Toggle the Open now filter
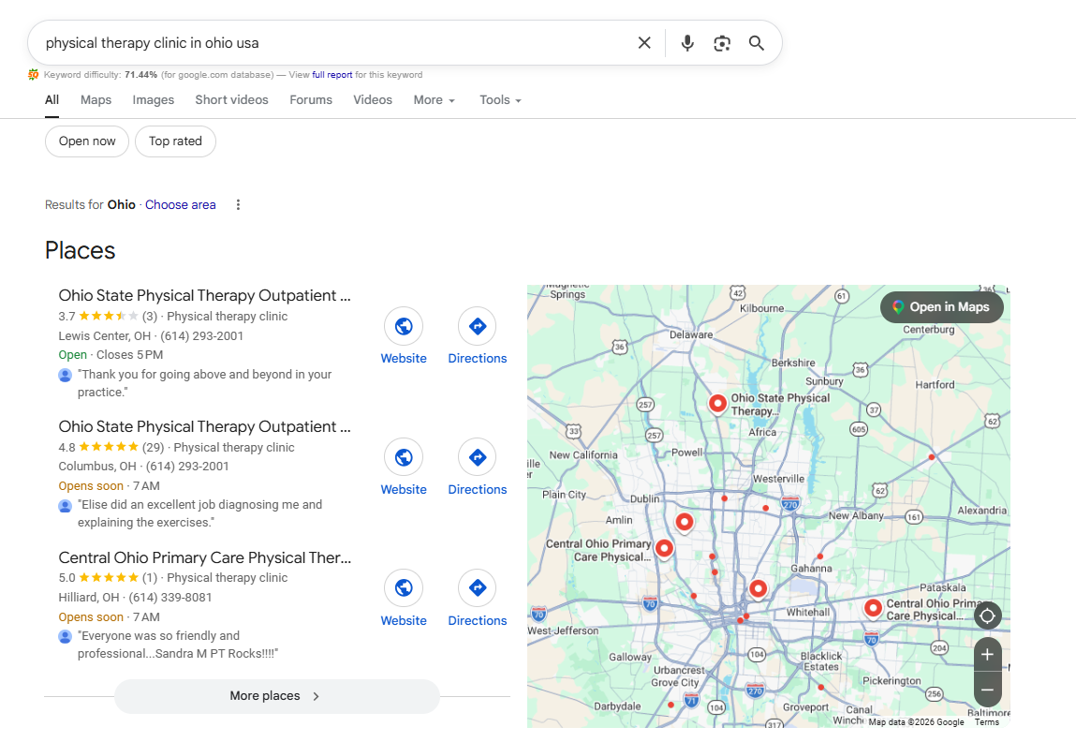 tap(87, 141)
